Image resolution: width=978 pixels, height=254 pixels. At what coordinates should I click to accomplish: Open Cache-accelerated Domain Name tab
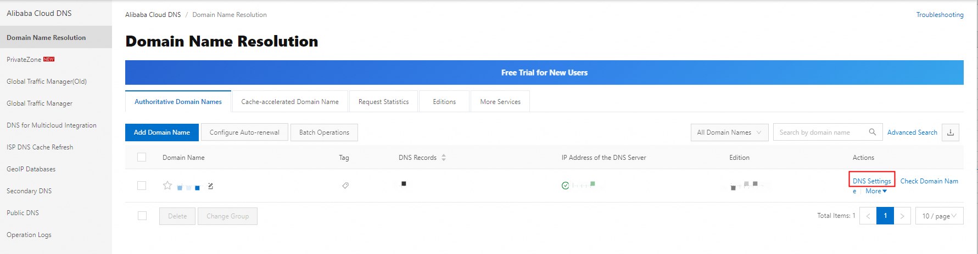coord(290,102)
